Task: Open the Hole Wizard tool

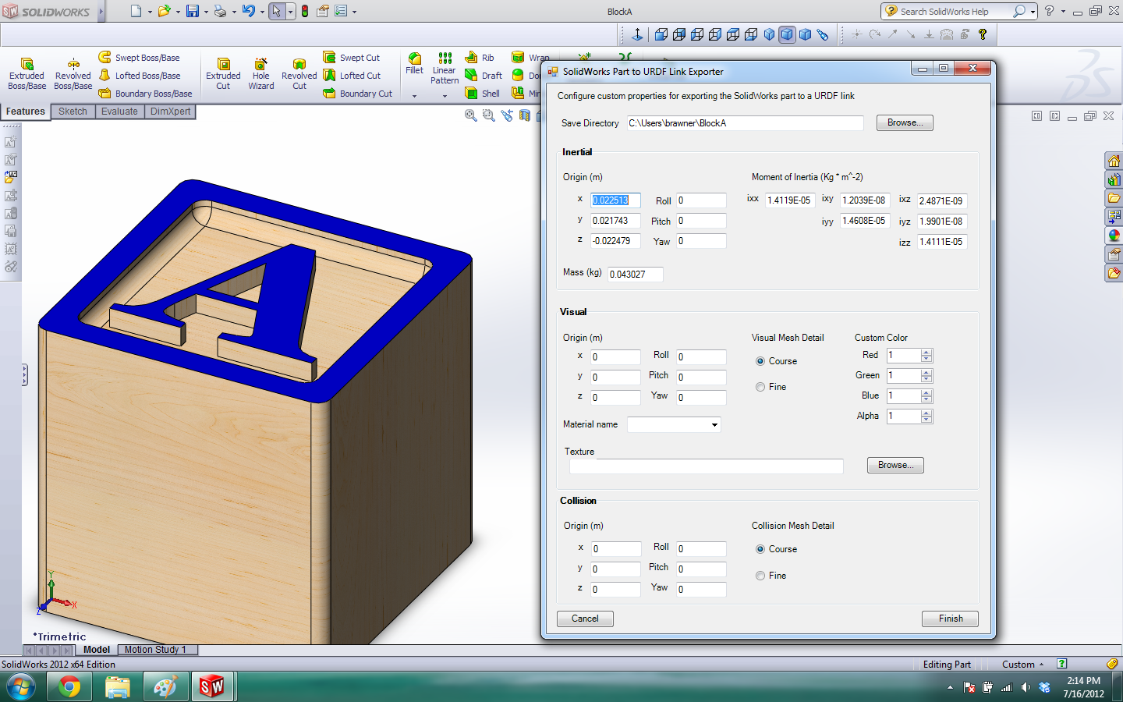Action: (x=260, y=64)
